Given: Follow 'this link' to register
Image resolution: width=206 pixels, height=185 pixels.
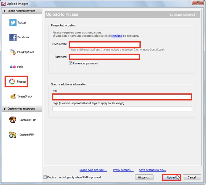Looking at the screenshot, I should [x=117, y=36].
